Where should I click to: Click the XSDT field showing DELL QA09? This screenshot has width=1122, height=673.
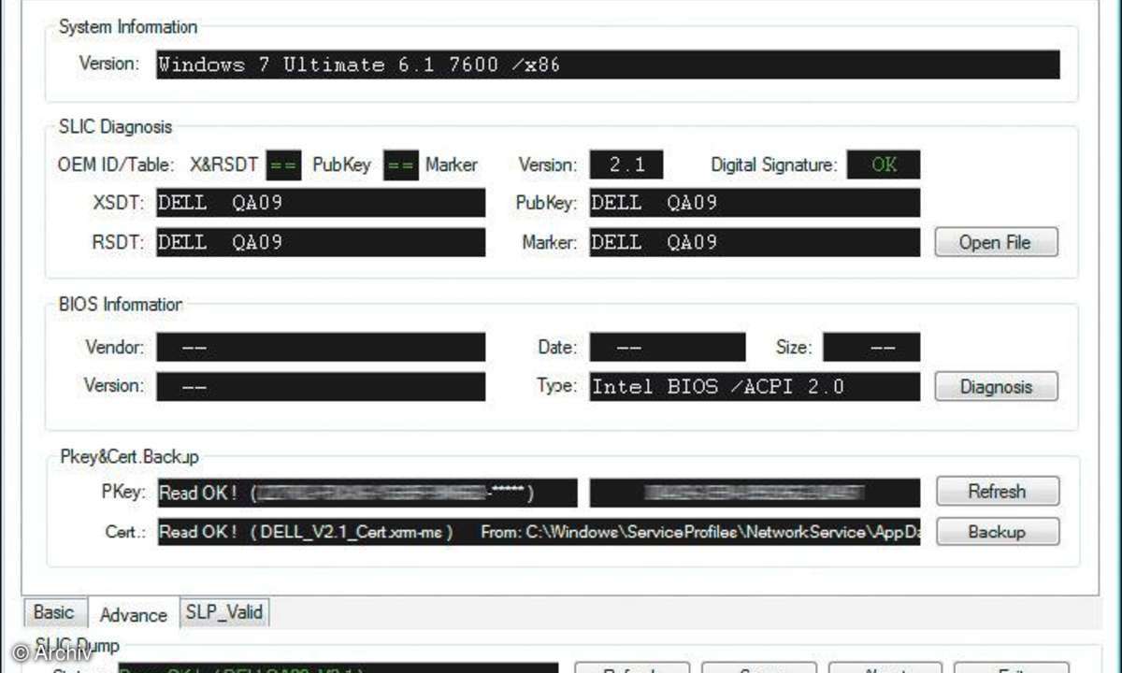pyautogui.click(x=321, y=203)
